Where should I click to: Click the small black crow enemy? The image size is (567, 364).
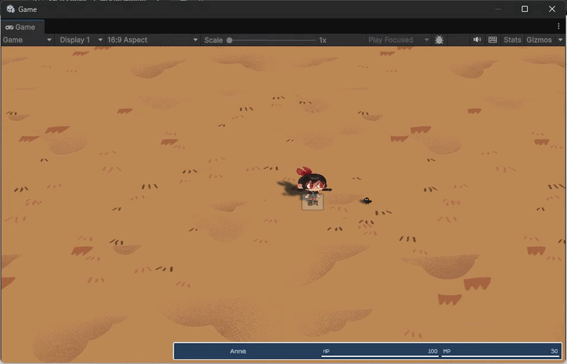[x=367, y=201]
